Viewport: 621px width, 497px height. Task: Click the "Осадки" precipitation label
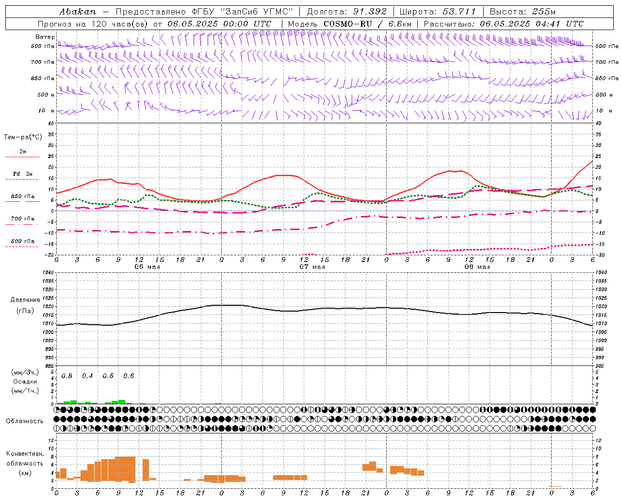point(25,381)
